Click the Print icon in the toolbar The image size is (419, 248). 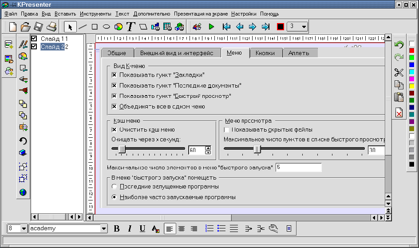51,27
